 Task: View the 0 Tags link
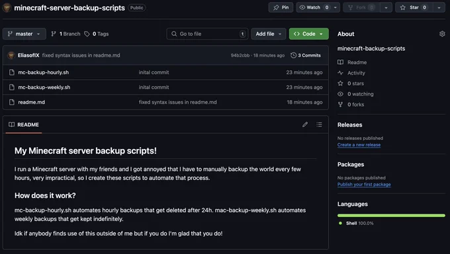coord(97,34)
